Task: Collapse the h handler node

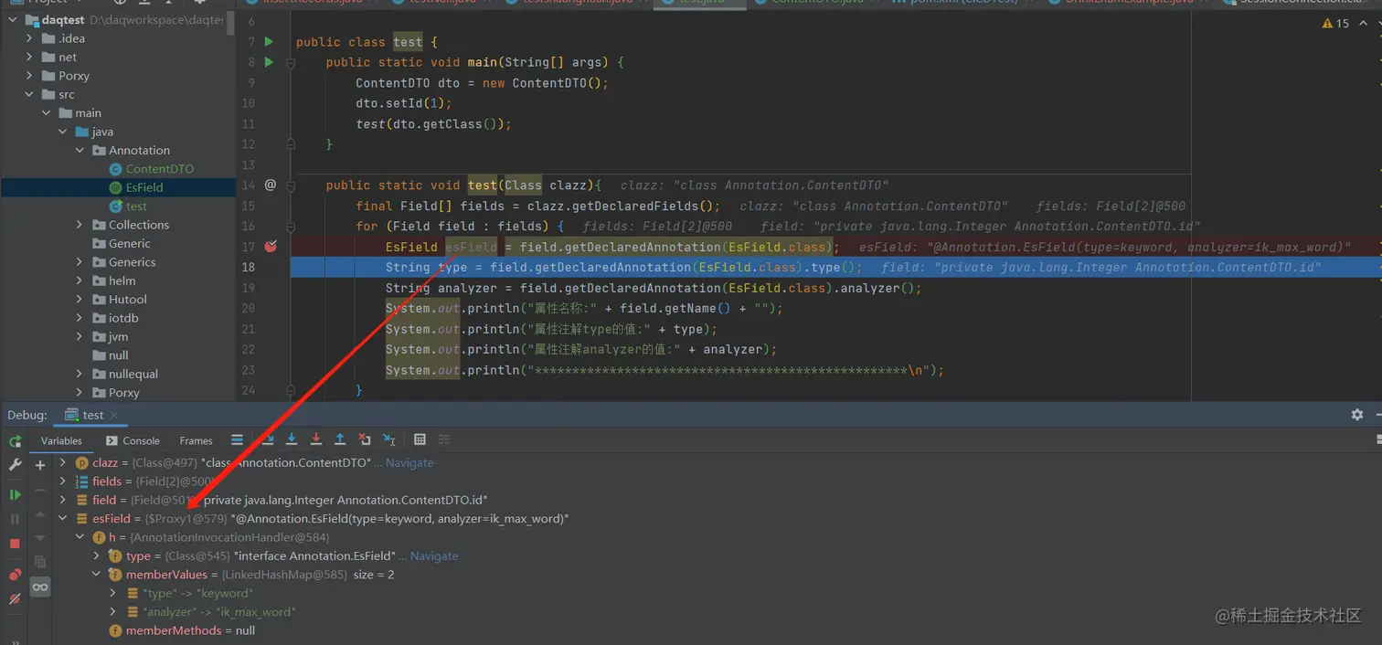Action: pos(80,537)
